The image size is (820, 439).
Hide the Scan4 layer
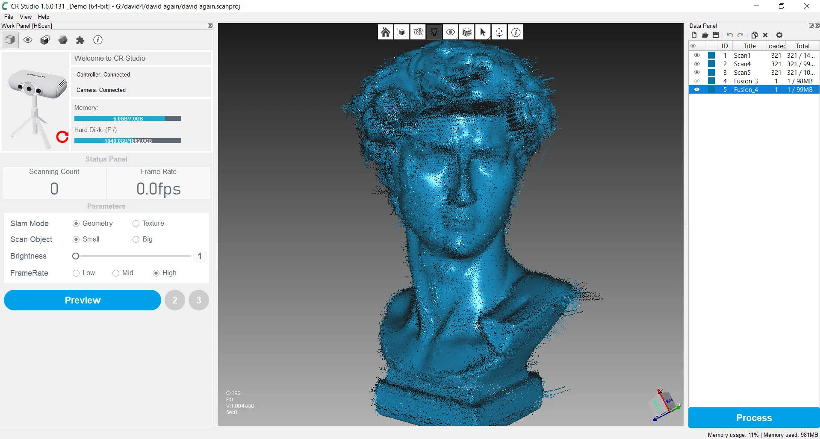tap(697, 64)
